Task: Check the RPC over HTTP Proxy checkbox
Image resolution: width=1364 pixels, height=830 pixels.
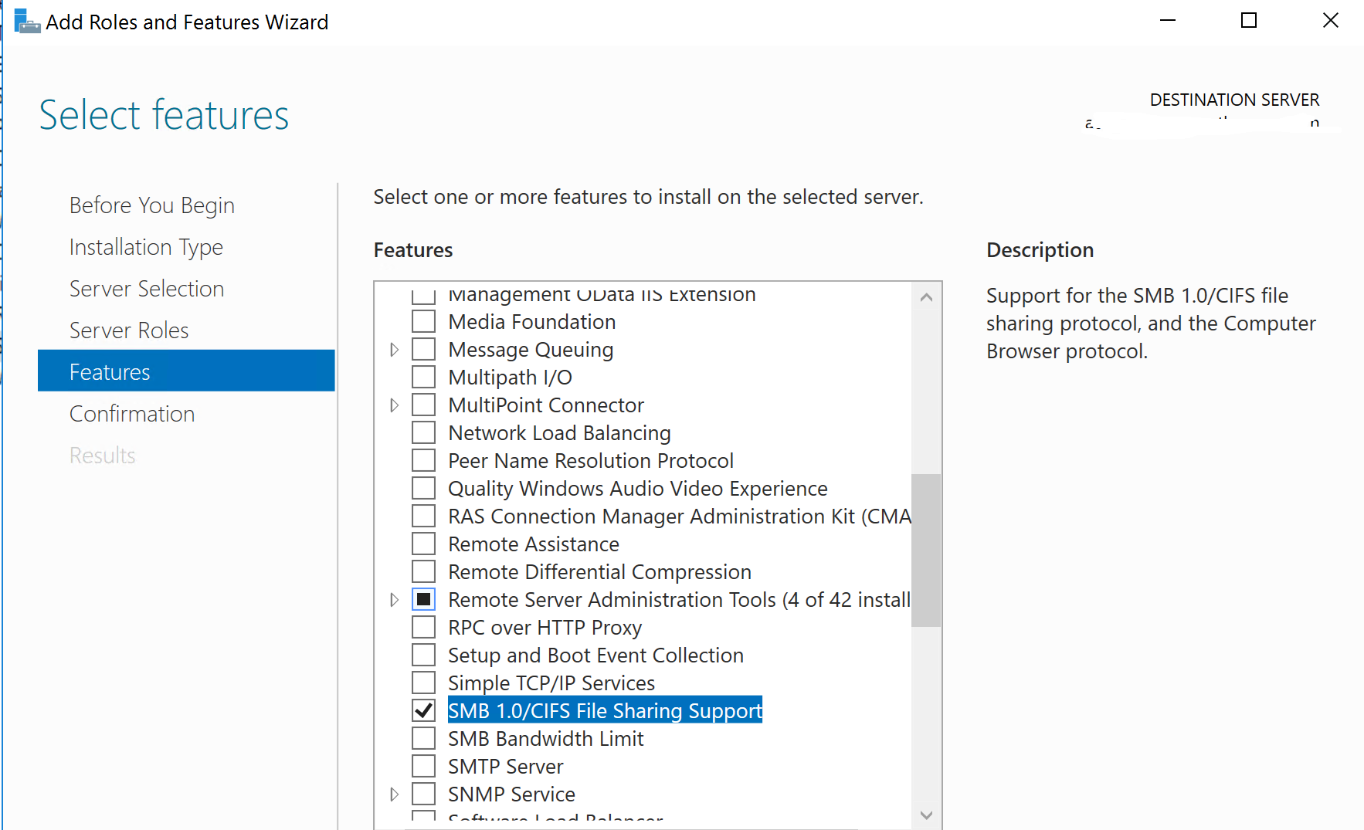Action: click(423, 628)
